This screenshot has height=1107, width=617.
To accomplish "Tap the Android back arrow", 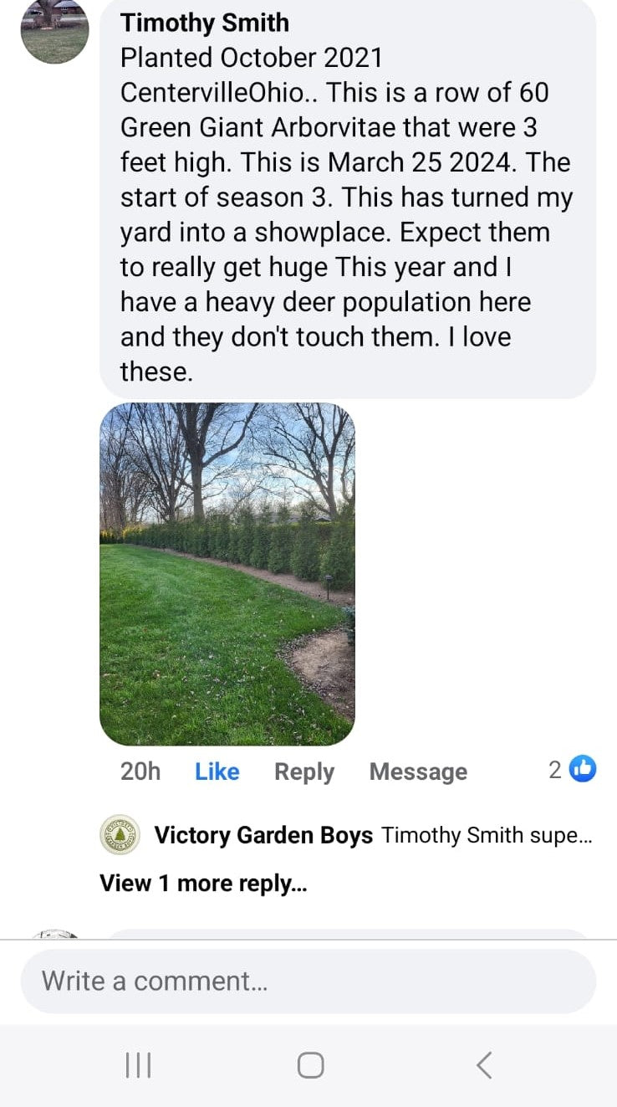I will point(483,1065).
